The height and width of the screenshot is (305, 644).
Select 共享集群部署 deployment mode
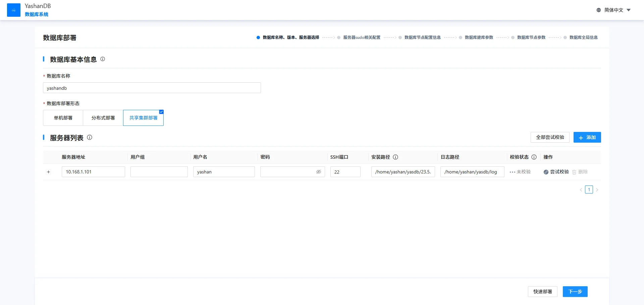143,118
